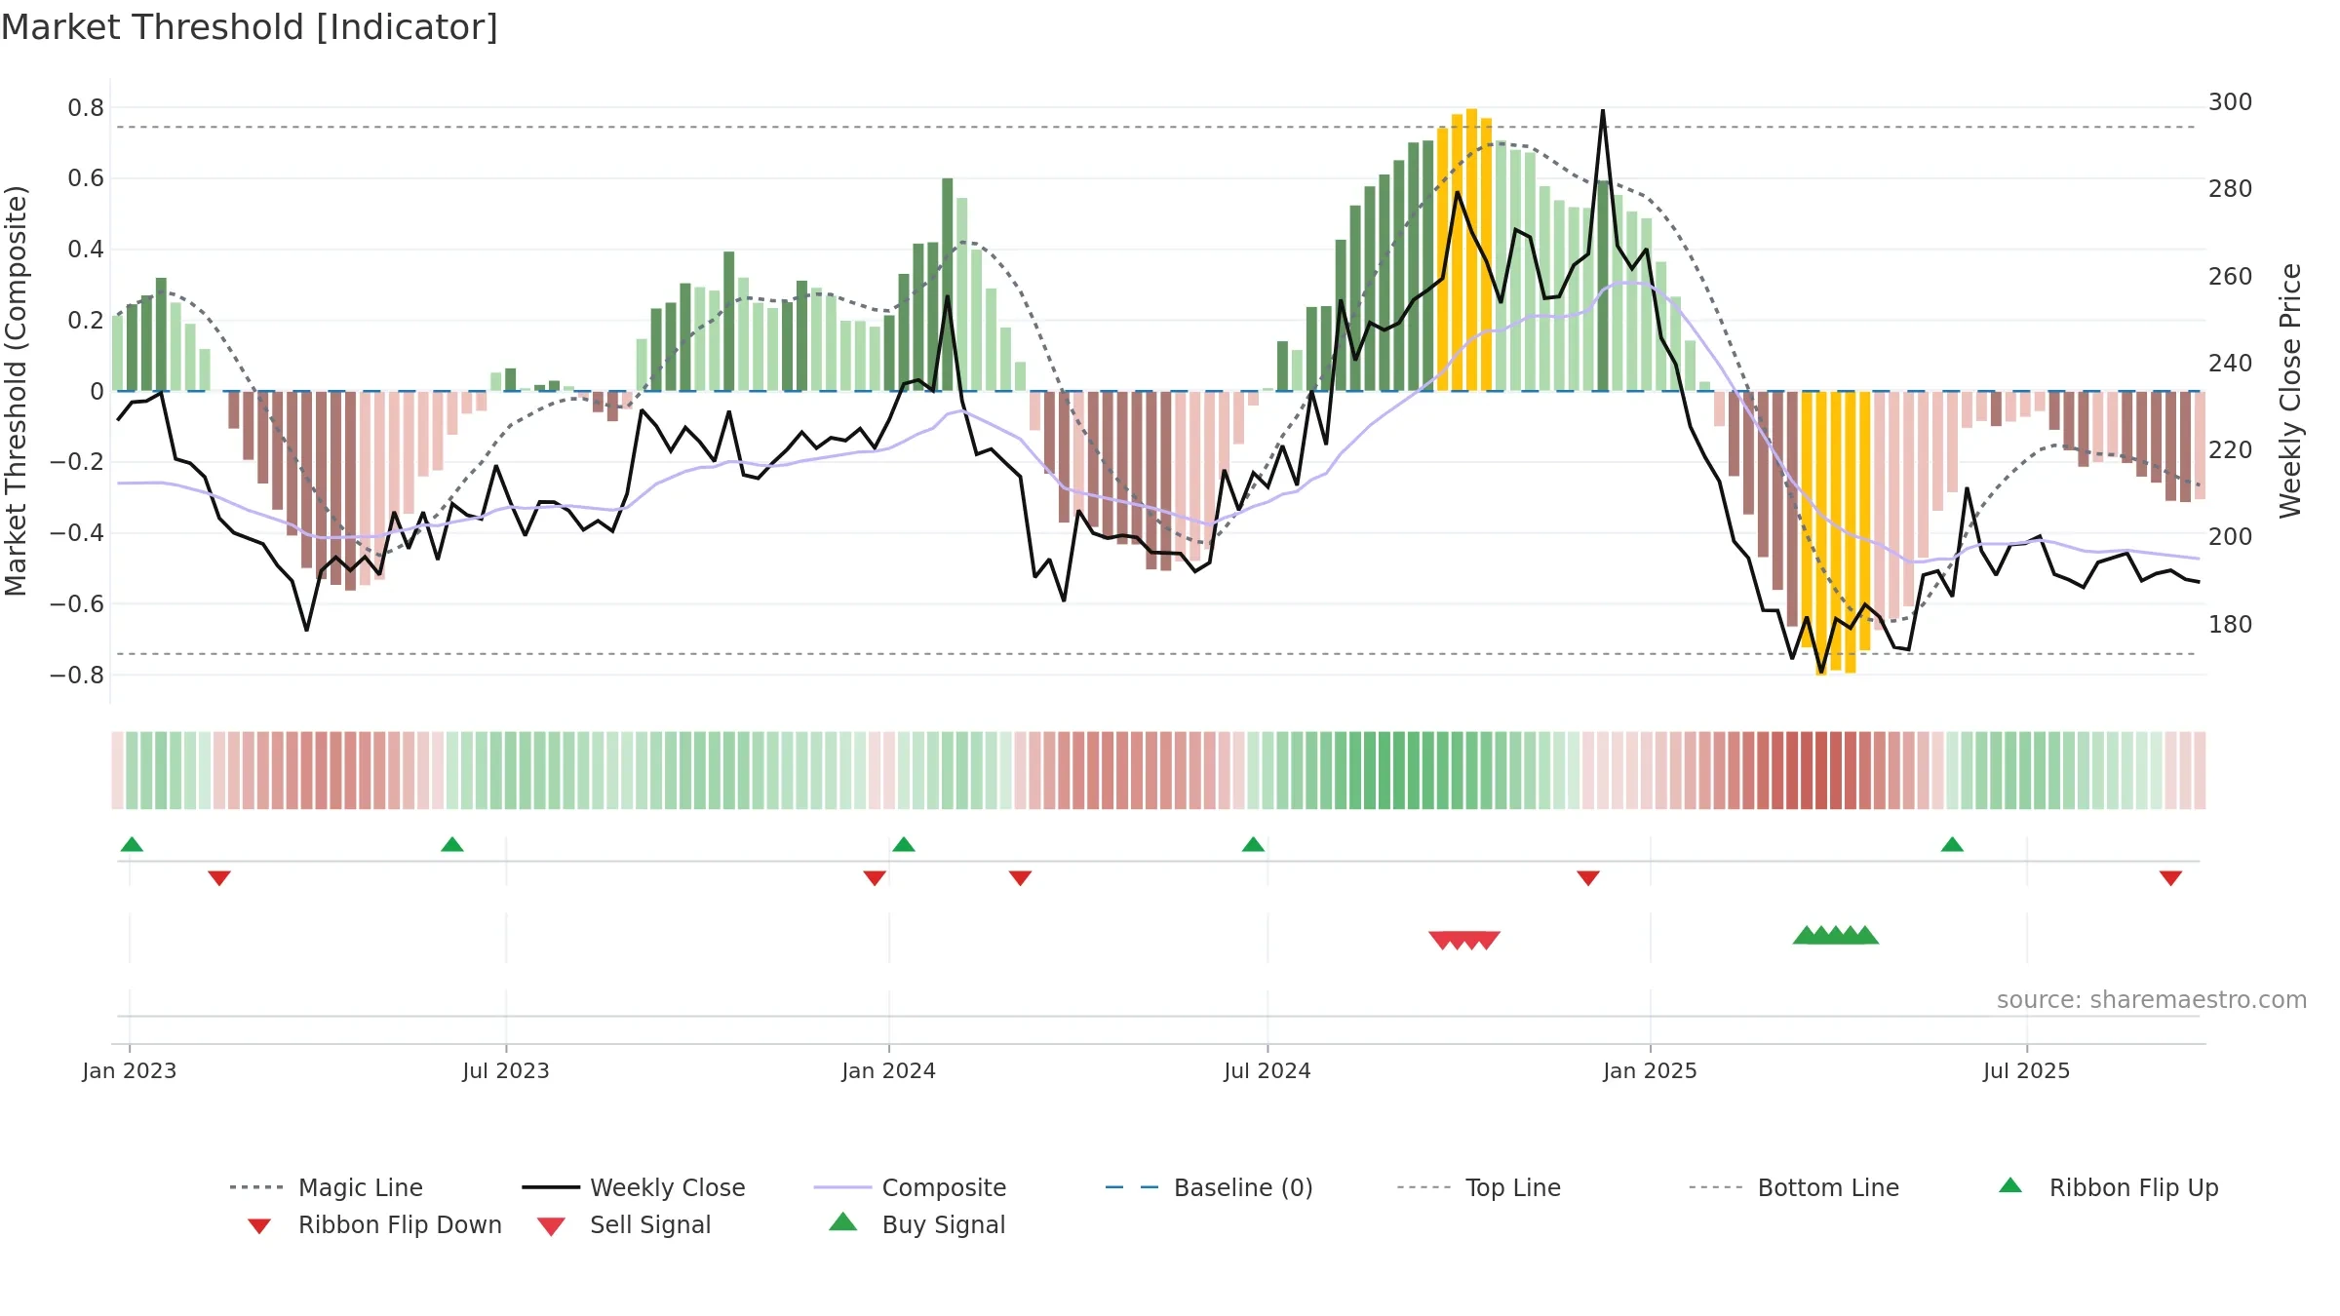The height and width of the screenshot is (1316, 2340).
Task: Click the Jul 2025 x-axis label
Action: tap(2027, 1070)
